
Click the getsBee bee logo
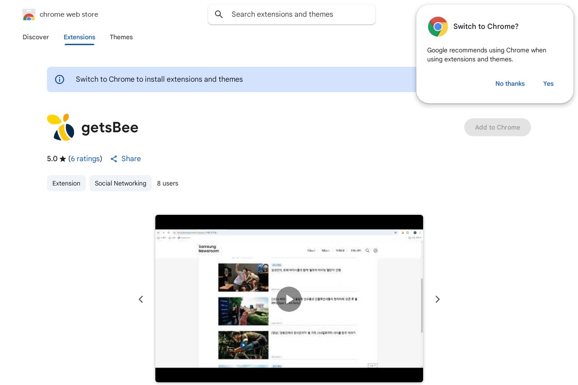(x=61, y=127)
